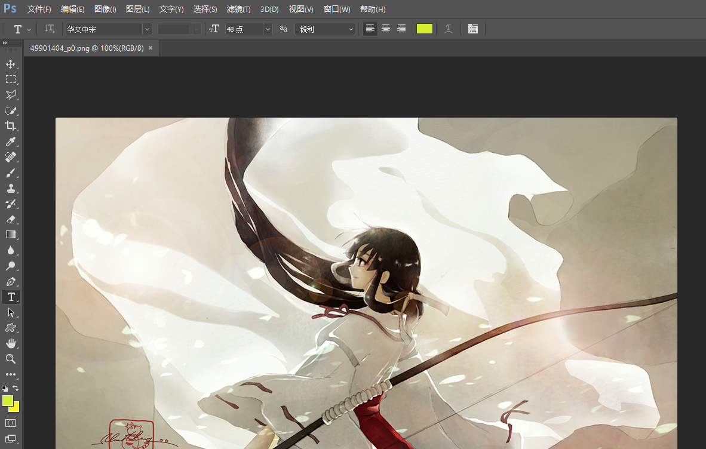Select the Clone Stamp tool
Viewport: 706px width, 449px height.
10,188
